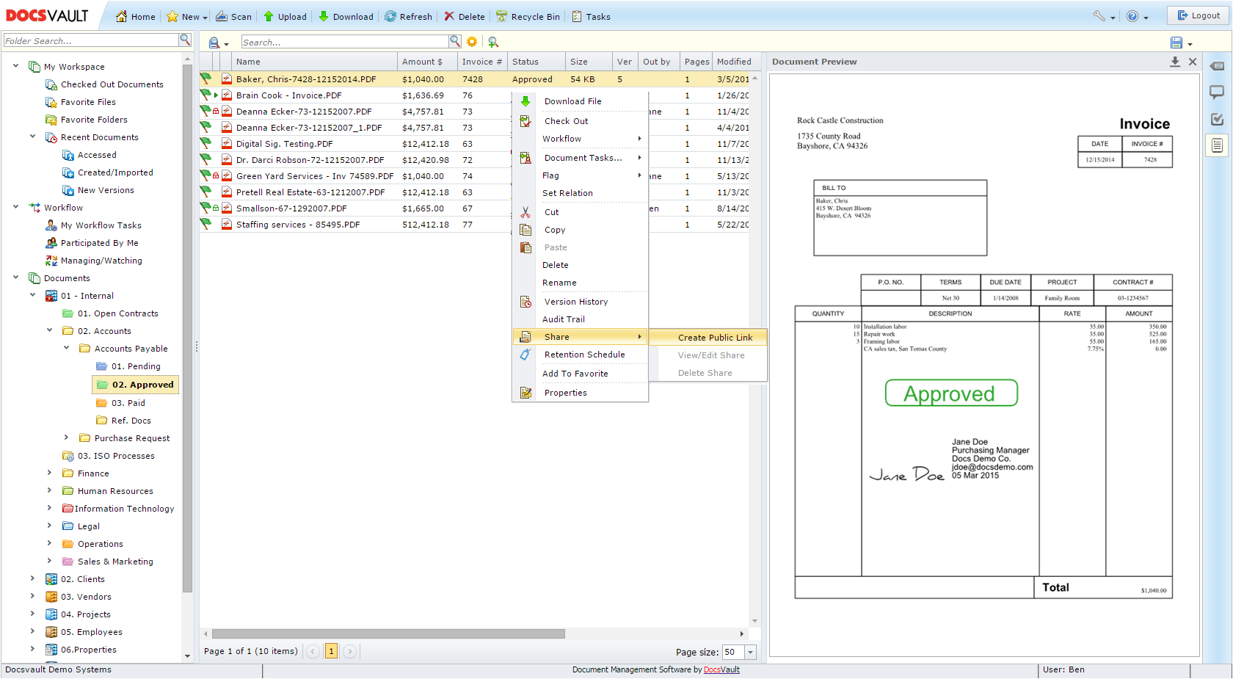Click the horizontal scrollbar of file list
1233x679 pixels.
(x=388, y=633)
